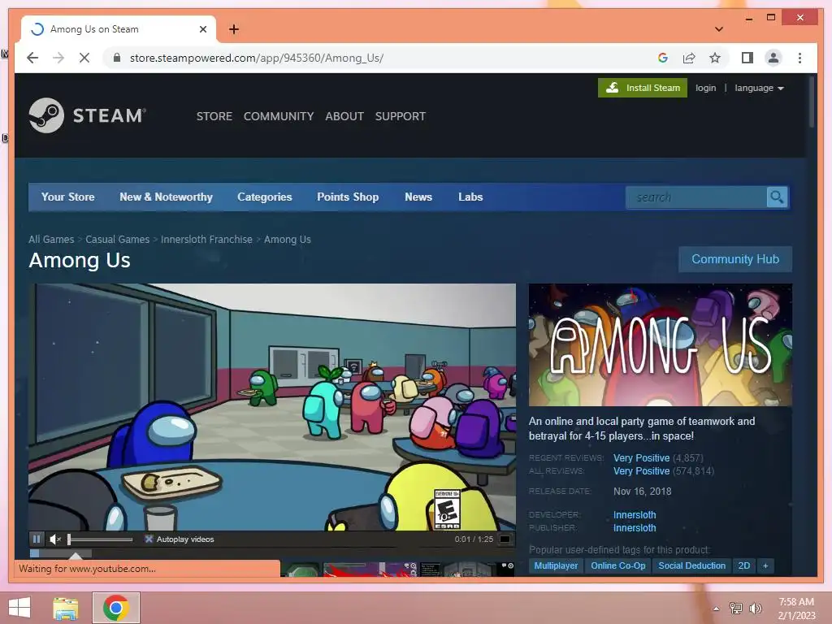The height and width of the screenshot is (624, 832).
Task: Open All Games breadcrumb link
Action: click(x=51, y=240)
